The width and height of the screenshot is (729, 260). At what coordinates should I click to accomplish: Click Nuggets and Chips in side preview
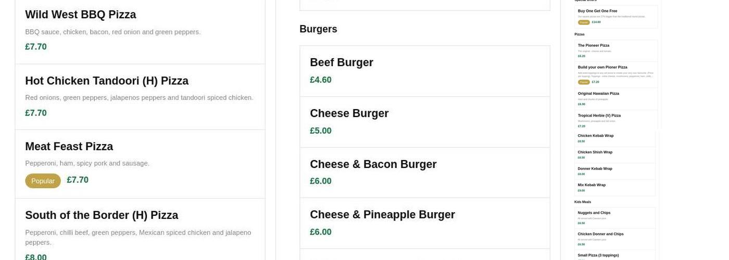click(x=594, y=213)
